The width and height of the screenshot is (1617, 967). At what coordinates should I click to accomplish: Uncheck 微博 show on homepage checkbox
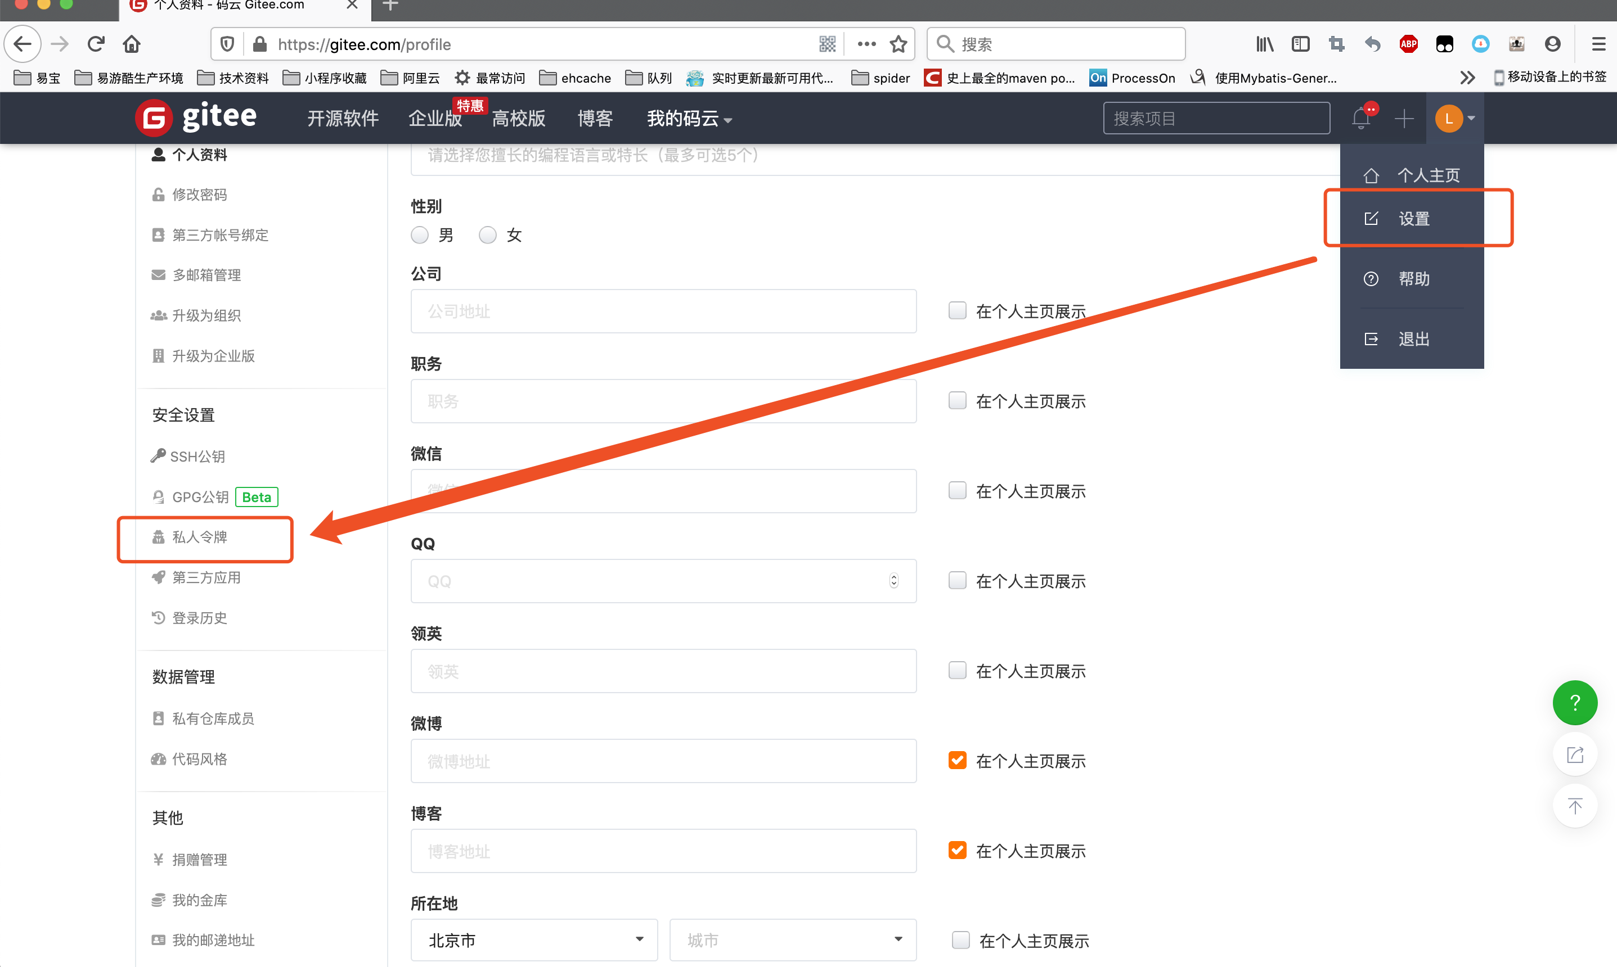point(957,761)
